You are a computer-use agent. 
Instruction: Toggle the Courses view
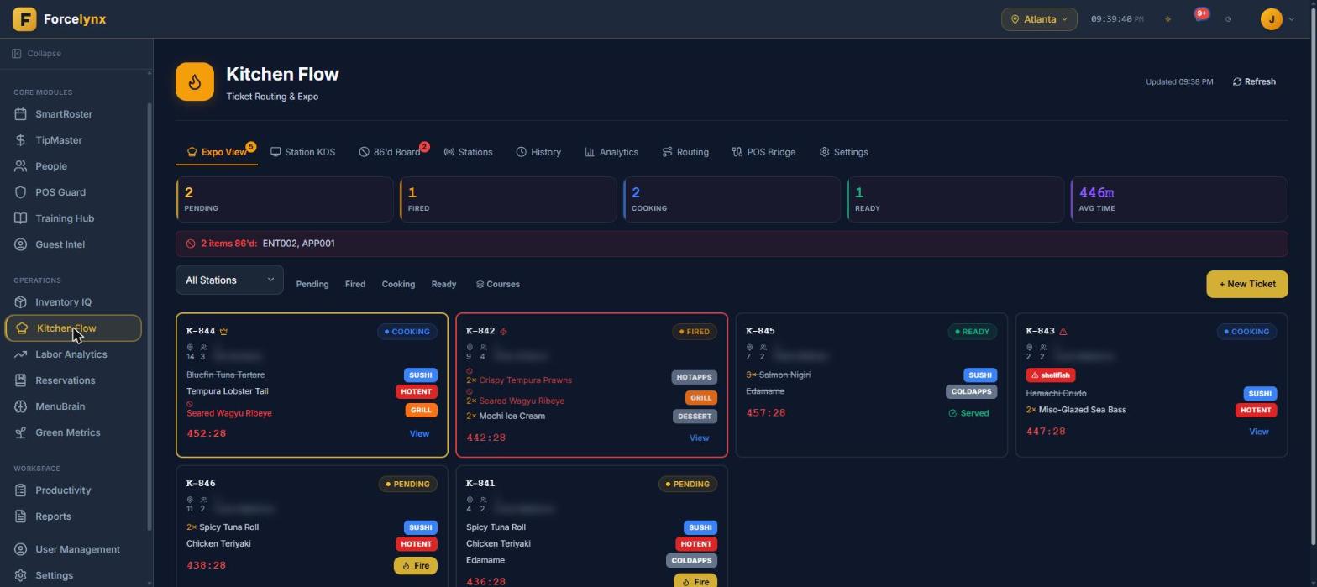(497, 284)
